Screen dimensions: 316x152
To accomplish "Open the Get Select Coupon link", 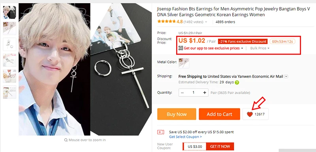I will coord(185,137).
